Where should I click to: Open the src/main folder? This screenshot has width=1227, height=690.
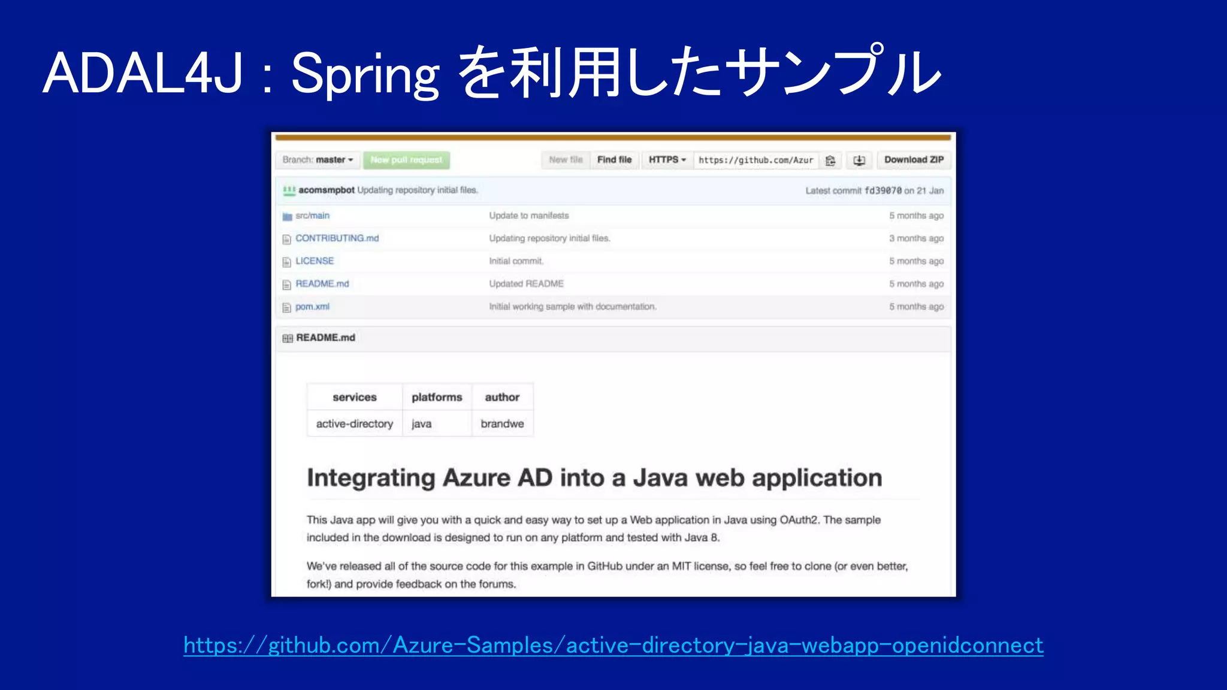(x=312, y=216)
